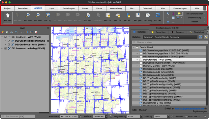Expand DE: basemap.de farbig layer legend
Screen dimensions: 209x119
pyautogui.click(x=2, y=49)
